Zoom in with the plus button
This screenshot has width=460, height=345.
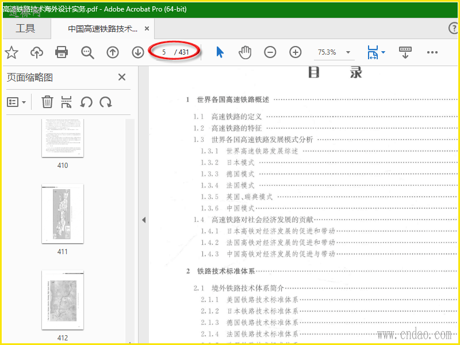pos(296,52)
